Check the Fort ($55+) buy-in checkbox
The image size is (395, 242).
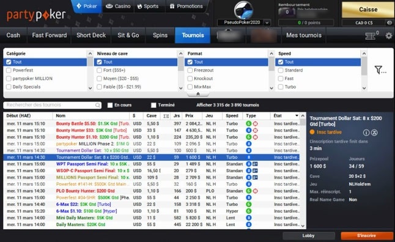(x=99, y=70)
